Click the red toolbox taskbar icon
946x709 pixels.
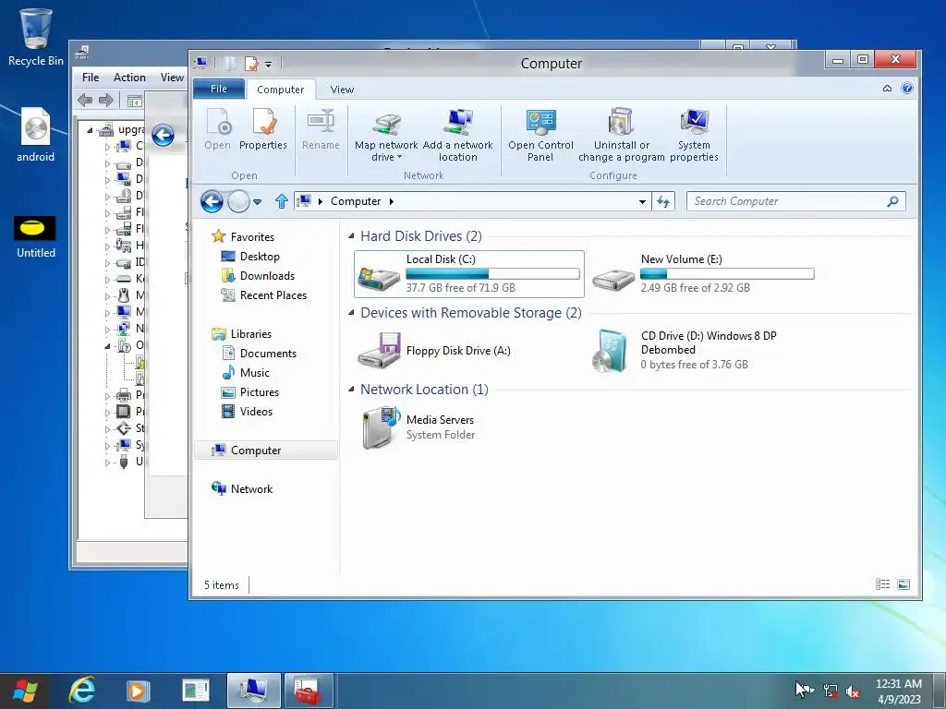tap(309, 691)
